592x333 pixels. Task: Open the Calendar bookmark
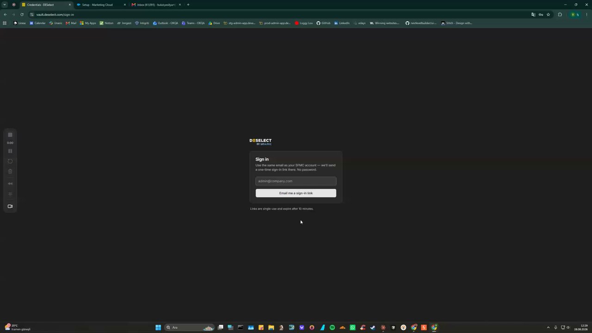point(37,23)
